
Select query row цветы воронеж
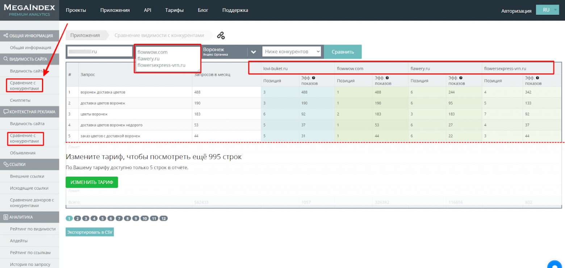(x=313, y=114)
